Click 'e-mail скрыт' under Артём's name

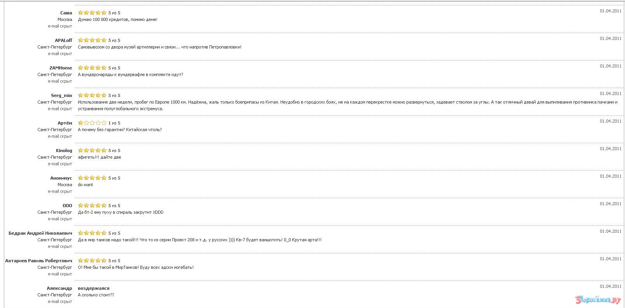pos(60,137)
